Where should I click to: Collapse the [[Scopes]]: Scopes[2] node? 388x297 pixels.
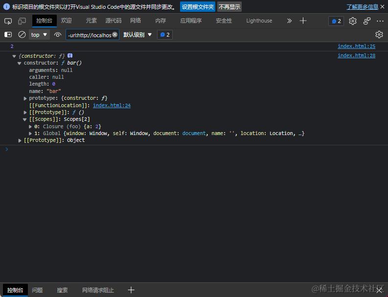(x=24, y=119)
